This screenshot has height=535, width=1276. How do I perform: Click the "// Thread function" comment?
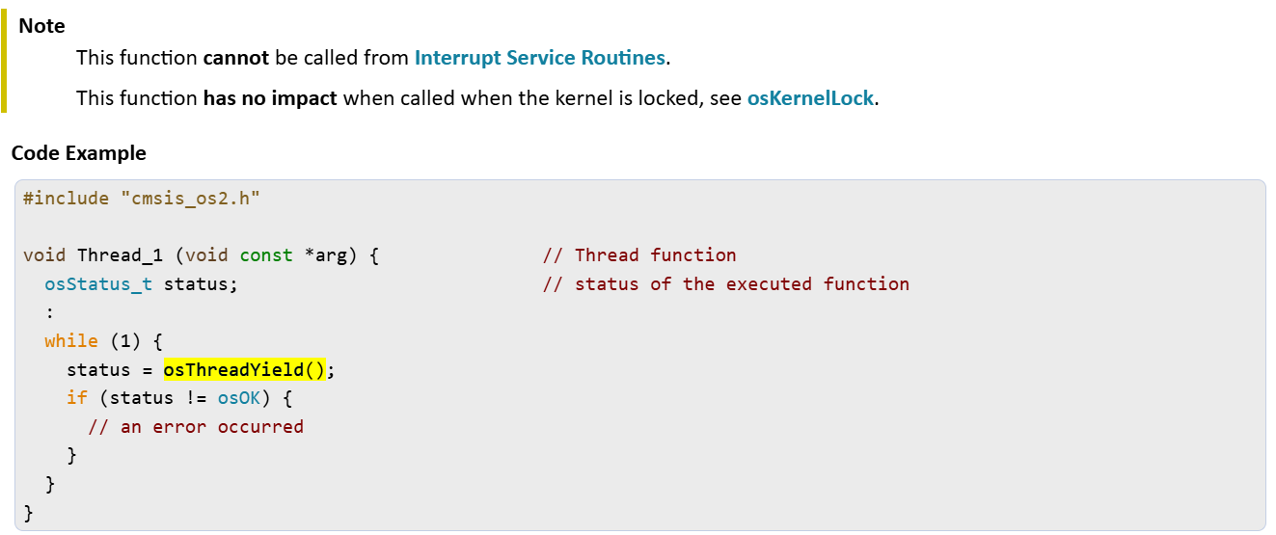639,255
